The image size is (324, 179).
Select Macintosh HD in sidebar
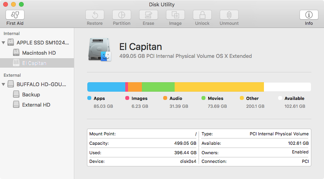[37, 53]
